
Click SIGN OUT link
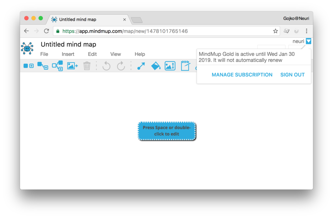tap(292, 75)
